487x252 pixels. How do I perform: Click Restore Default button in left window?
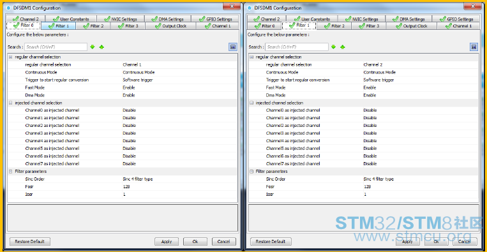29,241
